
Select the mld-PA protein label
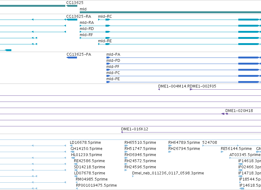pos(113,54)
